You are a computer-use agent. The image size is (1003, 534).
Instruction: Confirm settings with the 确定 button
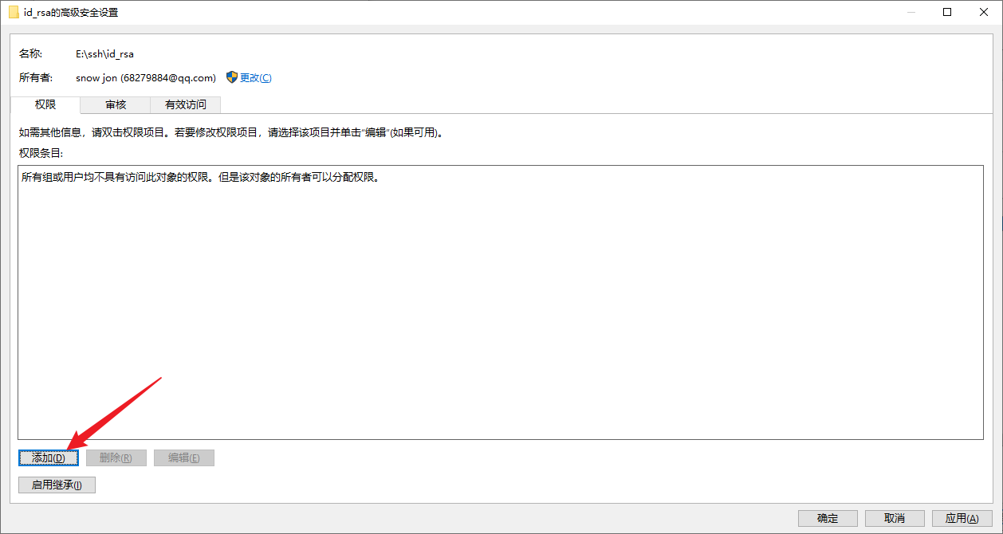pyautogui.click(x=827, y=518)
